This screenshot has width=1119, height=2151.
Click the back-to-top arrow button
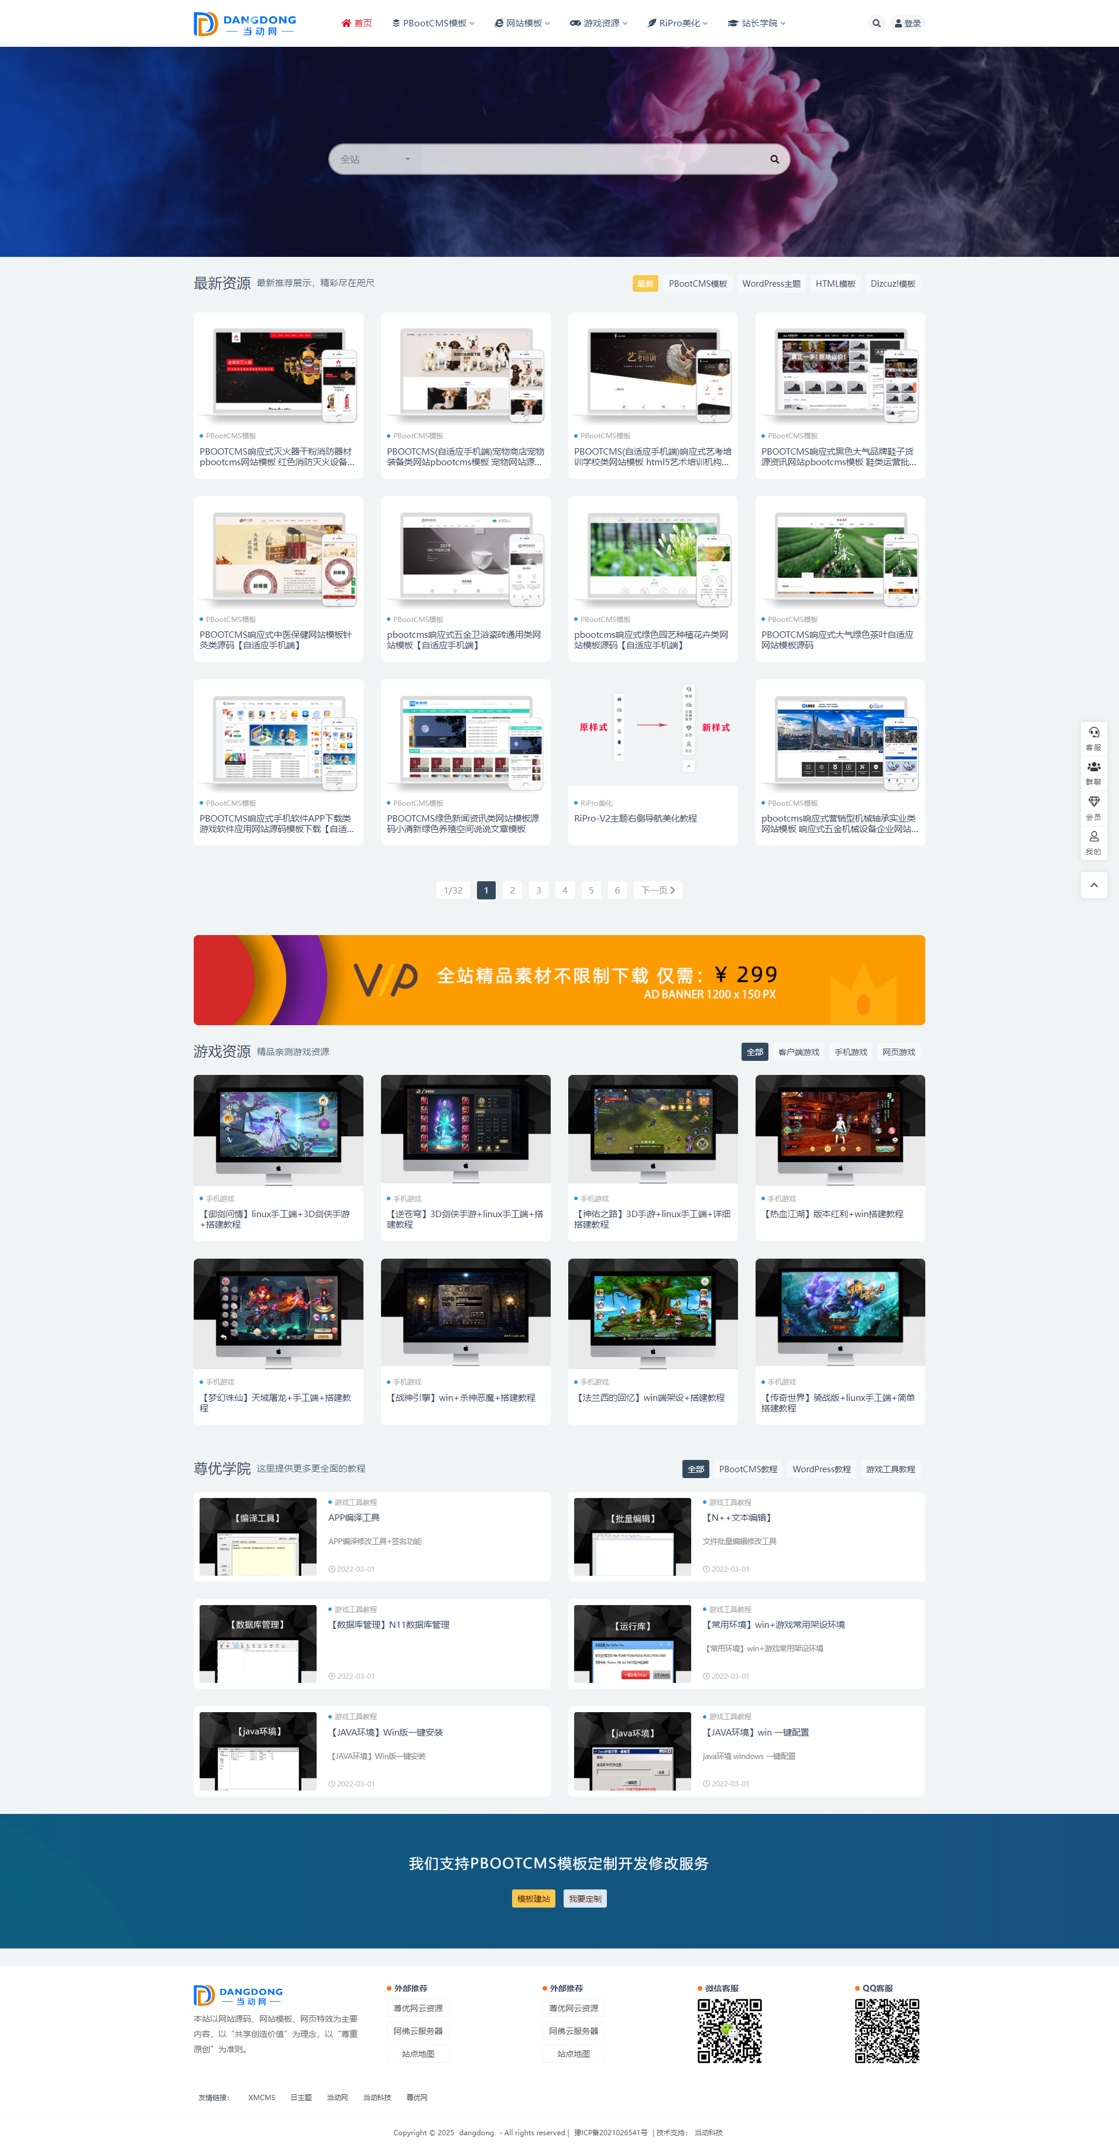[1093, 885]
